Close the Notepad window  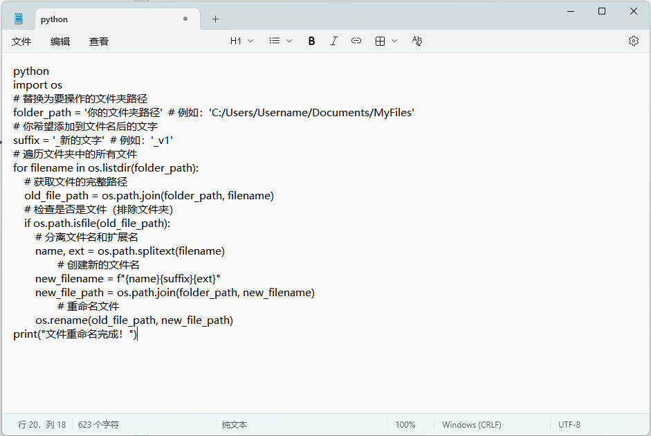634,11
